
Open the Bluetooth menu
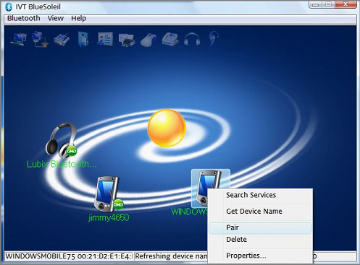point(24,18)
